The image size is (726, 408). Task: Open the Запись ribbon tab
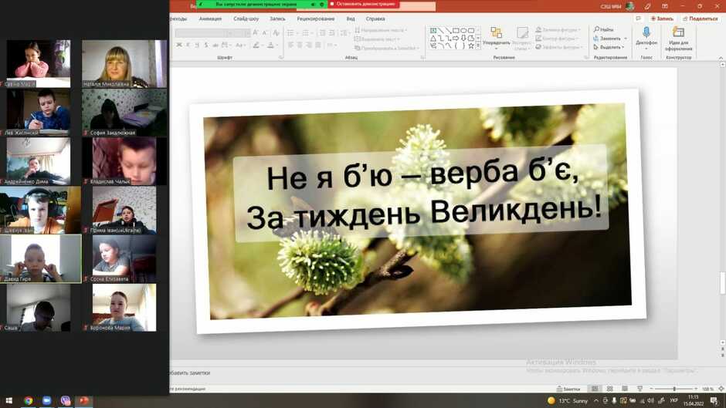coord(277,19)
